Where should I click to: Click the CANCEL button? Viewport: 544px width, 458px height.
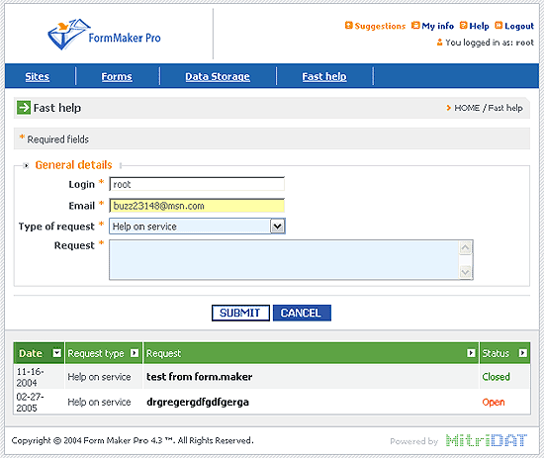point(302,313)
